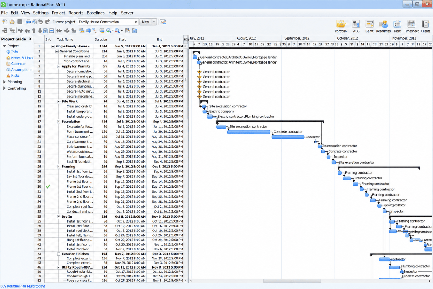Open Clients view
This screenshot has height=289, width=433.
425,26
